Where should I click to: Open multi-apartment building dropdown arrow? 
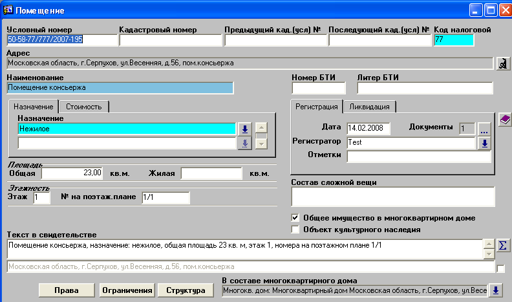pos(495,290)
